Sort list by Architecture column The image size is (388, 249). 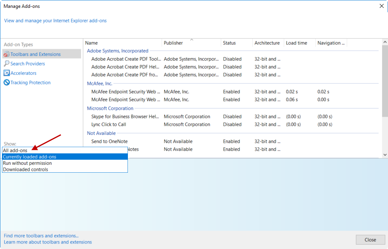point(268,43)
